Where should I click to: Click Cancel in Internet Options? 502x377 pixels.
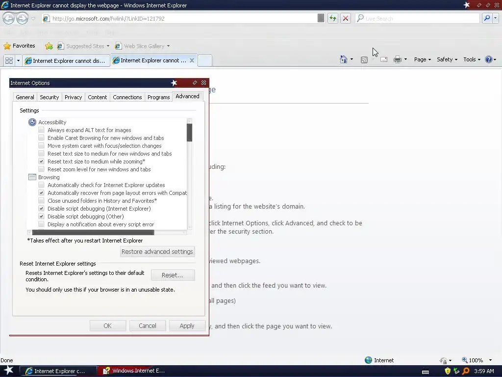coord(147,326)
